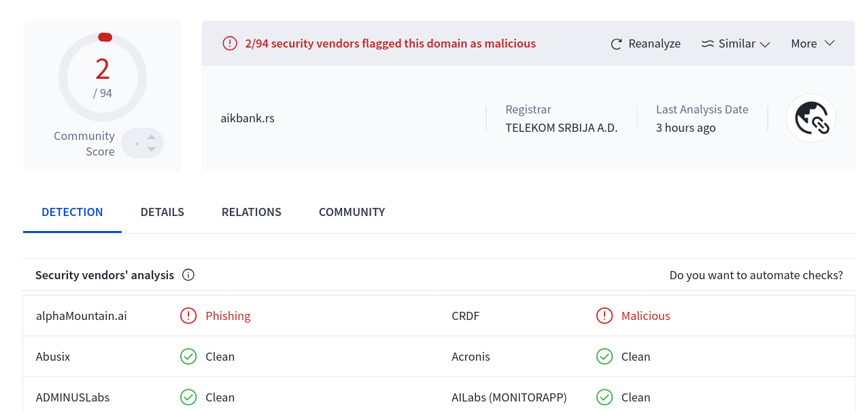Click registrar name TELEKOM SRBIJA A.D.
Screen dimensions: 867x411
pyautogui.click(x=561, y=128)
